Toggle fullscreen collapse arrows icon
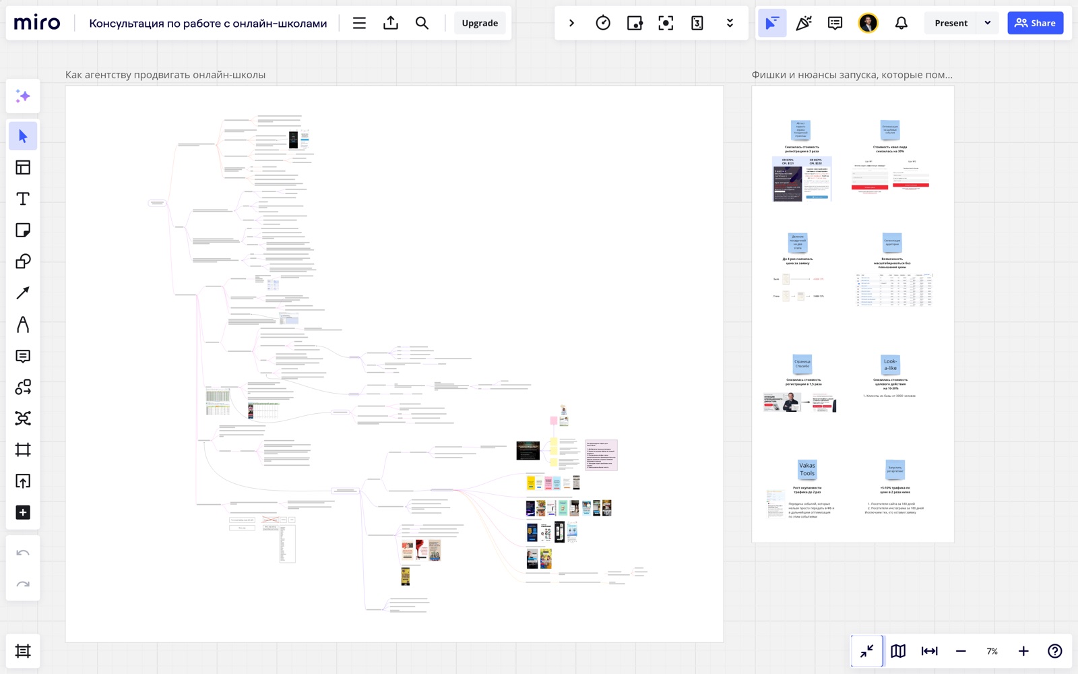The height and width of the screenshot is (674, 1078). coord(867,651)
